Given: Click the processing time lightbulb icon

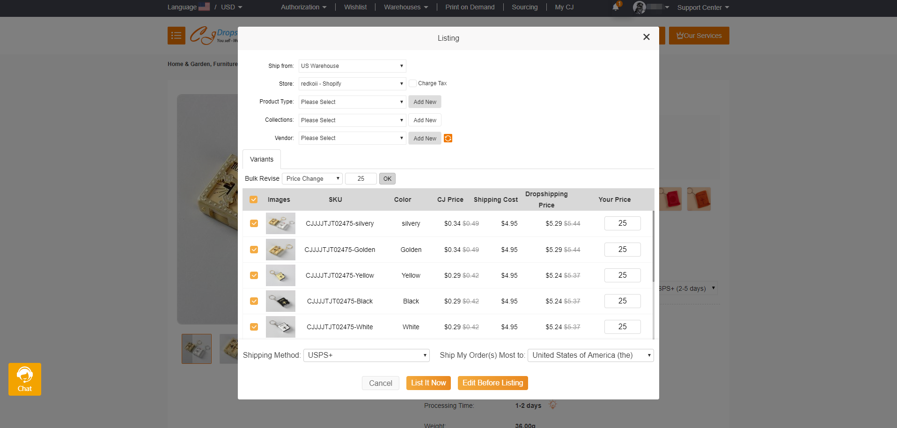Looking at the screenshot, I should pyautogui.click(x=553, y=405).
